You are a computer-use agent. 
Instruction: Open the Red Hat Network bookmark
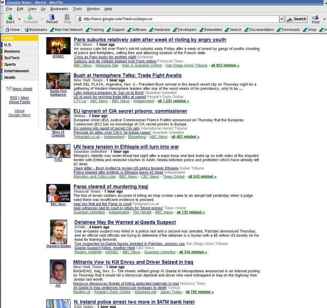[65, 30]
